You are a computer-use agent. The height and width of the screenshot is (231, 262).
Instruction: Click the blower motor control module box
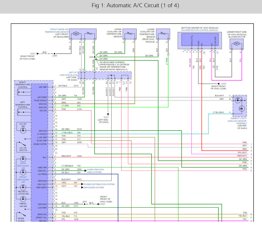pyautogui.click(x=200, y=40)
